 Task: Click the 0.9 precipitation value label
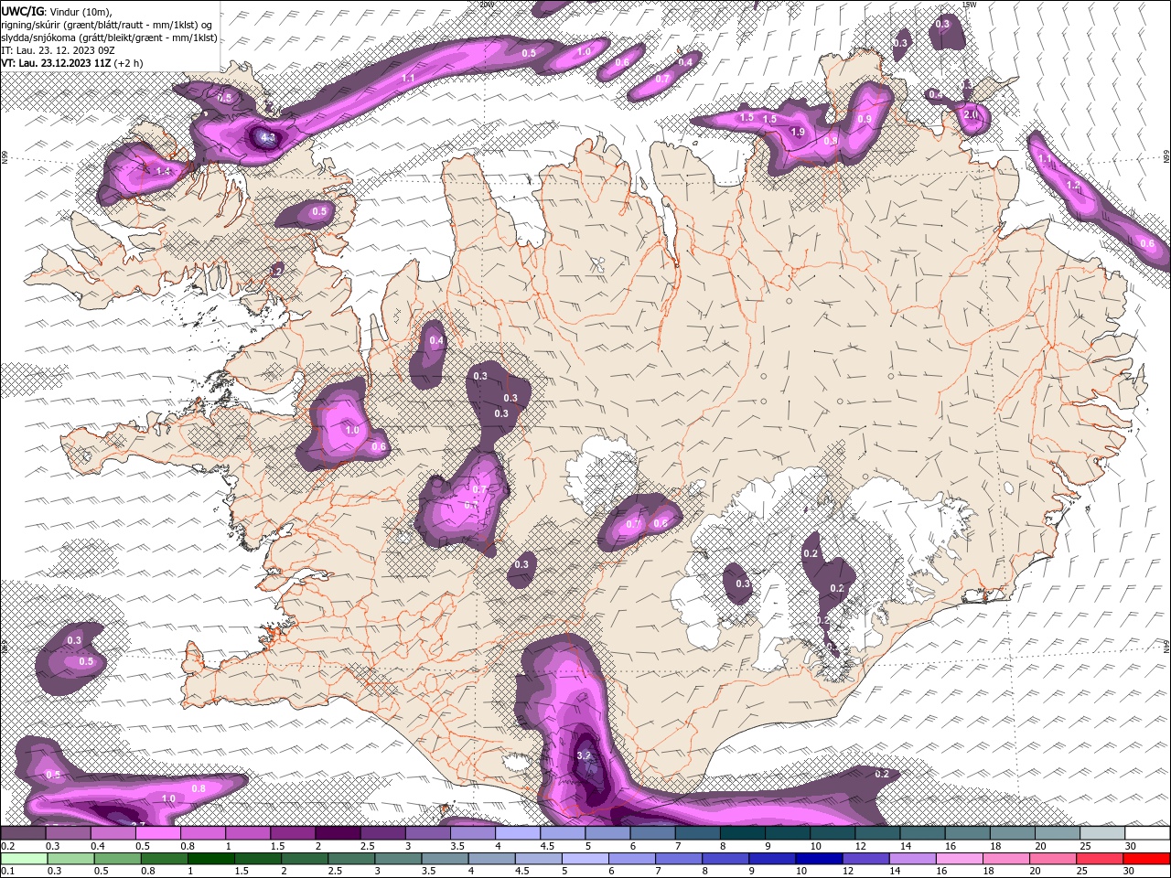(865, 119)
